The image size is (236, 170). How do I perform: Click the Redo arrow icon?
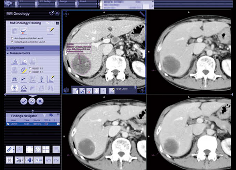tap(56, 160)
